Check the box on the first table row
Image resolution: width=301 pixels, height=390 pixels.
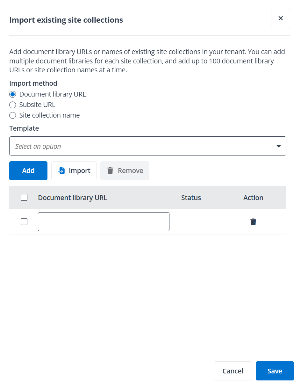(x=24, y=221)
